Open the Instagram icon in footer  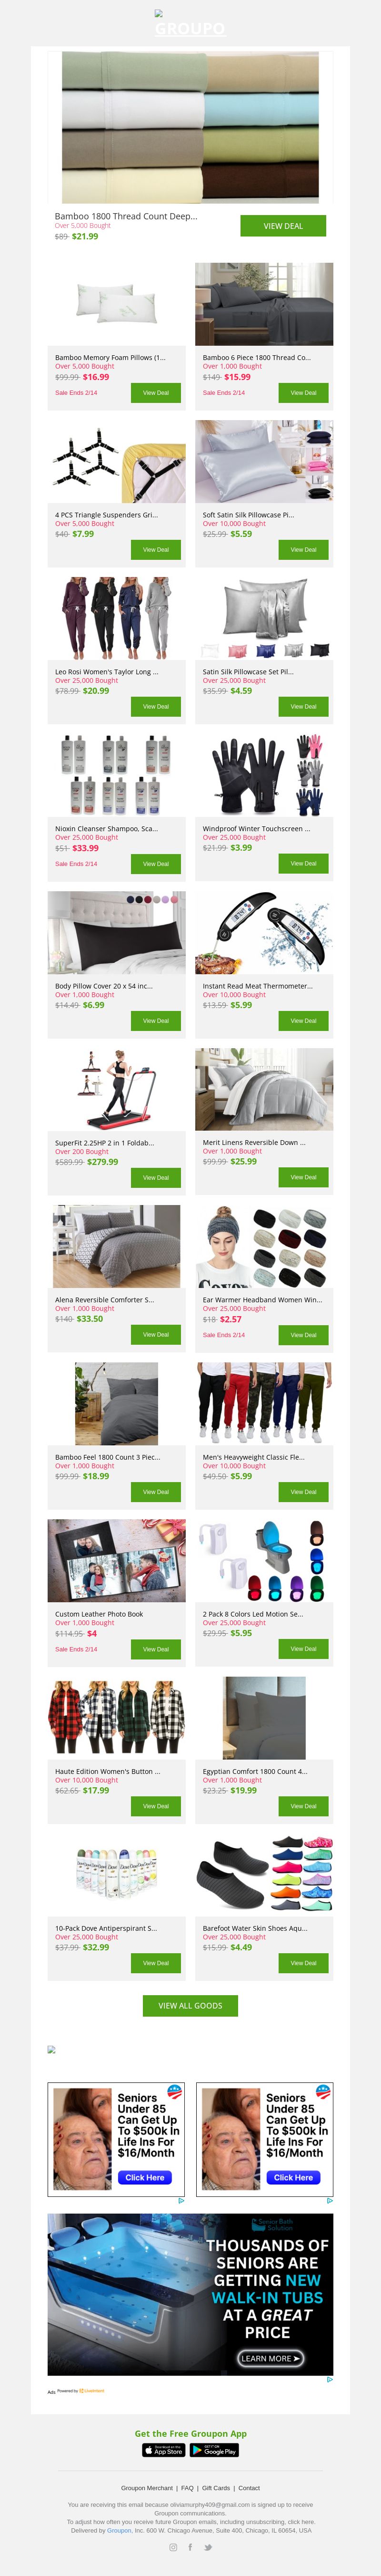point(173,2547)
